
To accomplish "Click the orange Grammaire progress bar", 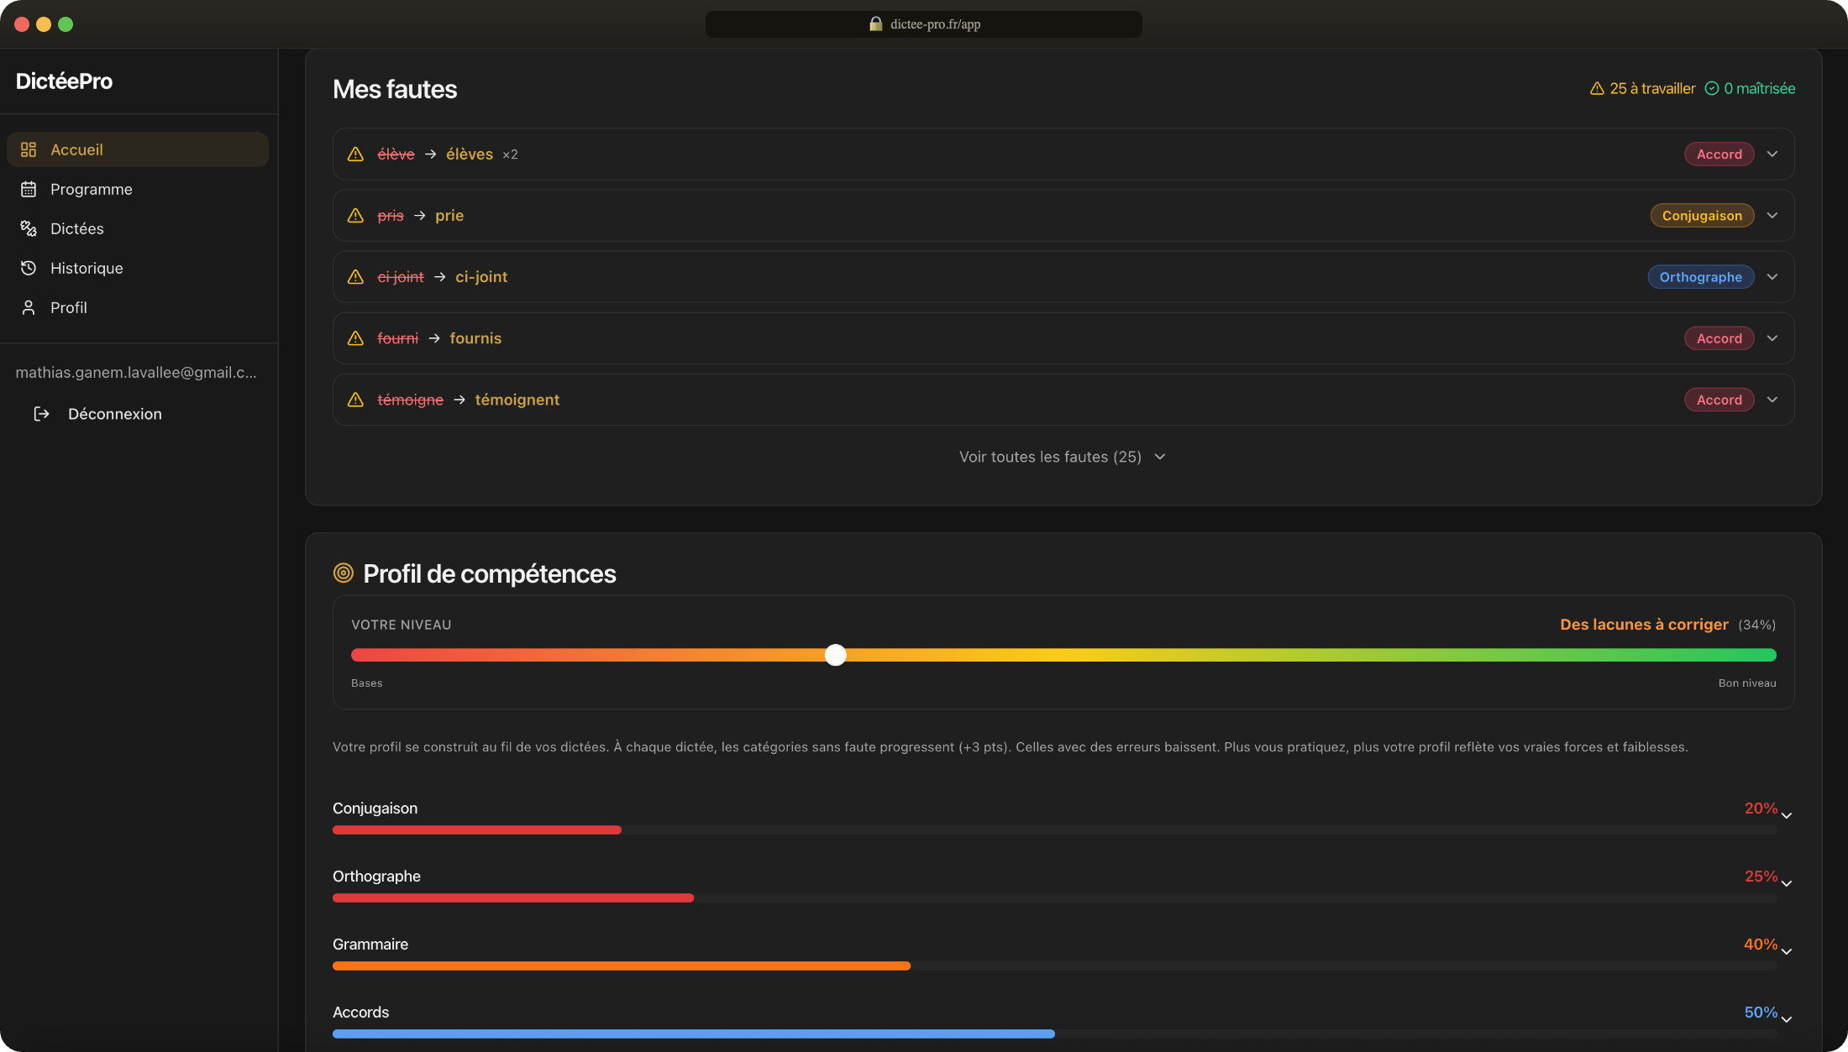I will [x=622, y=966].
